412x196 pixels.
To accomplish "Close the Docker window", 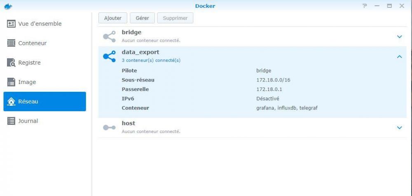I will [x=402, y=6].
